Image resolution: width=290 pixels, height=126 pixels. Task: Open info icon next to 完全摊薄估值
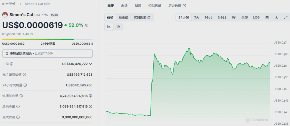click(24, 75)
